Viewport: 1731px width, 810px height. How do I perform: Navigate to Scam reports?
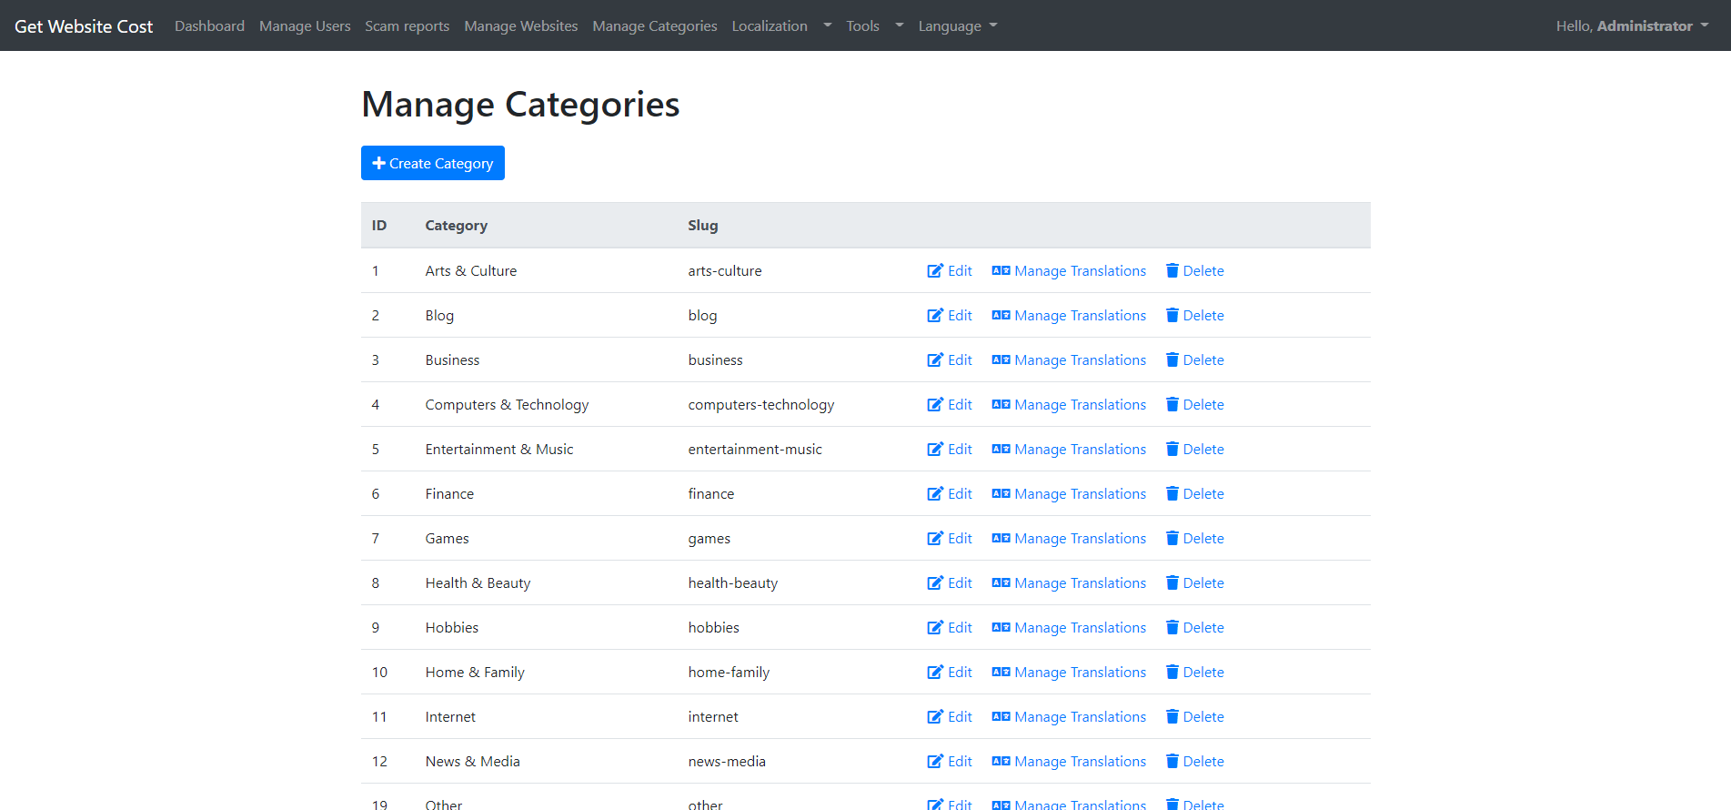407,25
